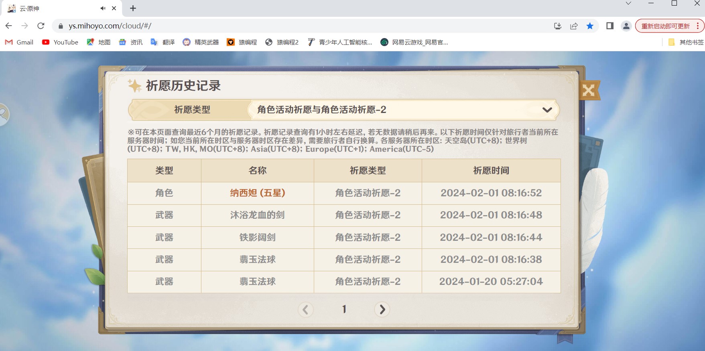Screen dimensions: 705x351
Task: Toggle the browser side panel
Action: tap(610, 26)
